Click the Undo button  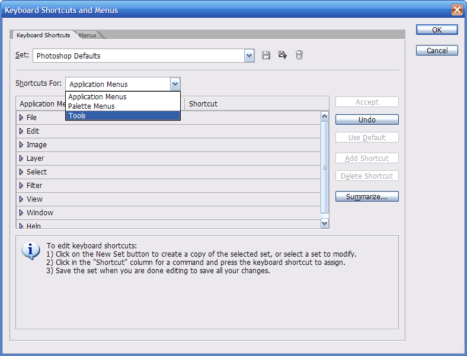click(367, 119)
